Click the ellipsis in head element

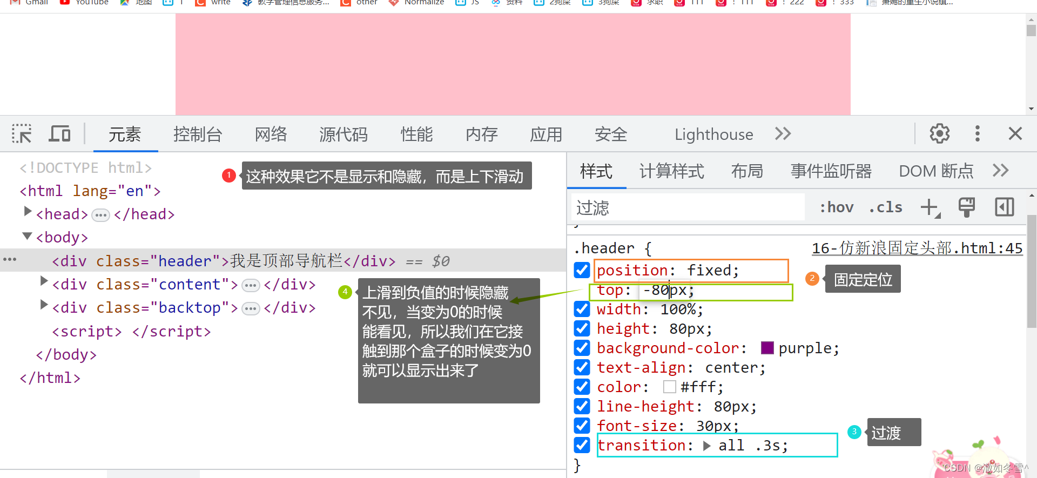pyautogui.click(x=100, y=216)
